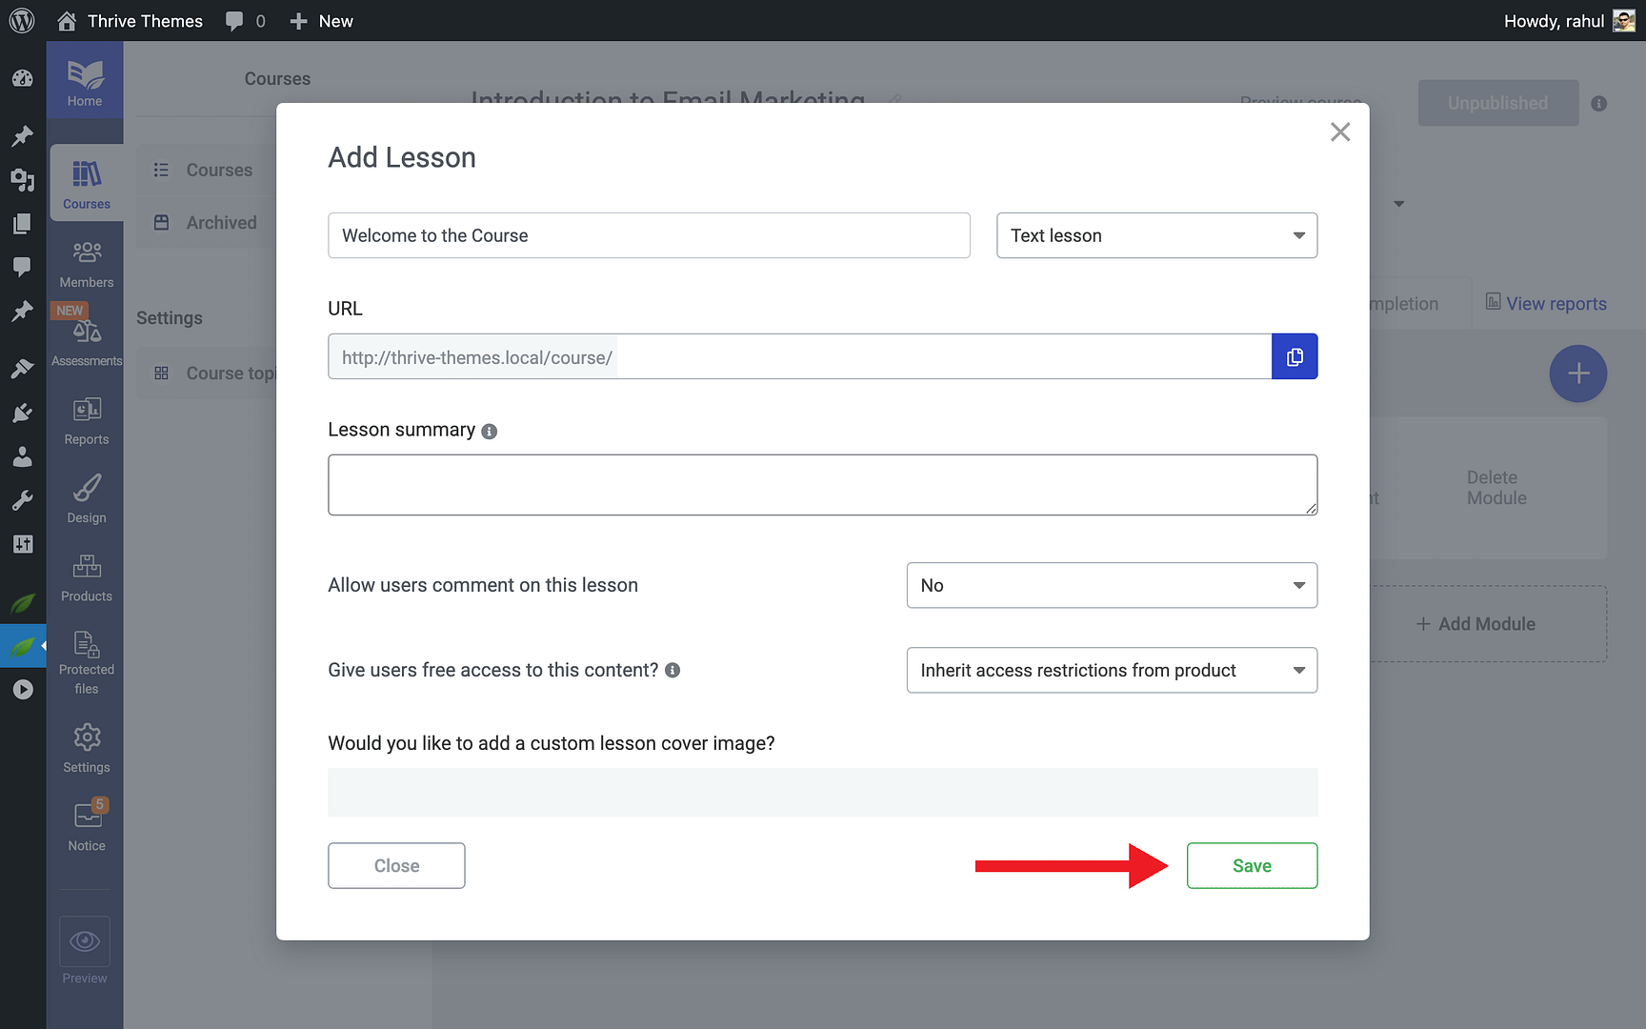Open the Courses section in the Apprentice sidebar
The width and height of the screenshot is (1646, 1029).
(x=86, y=183)
